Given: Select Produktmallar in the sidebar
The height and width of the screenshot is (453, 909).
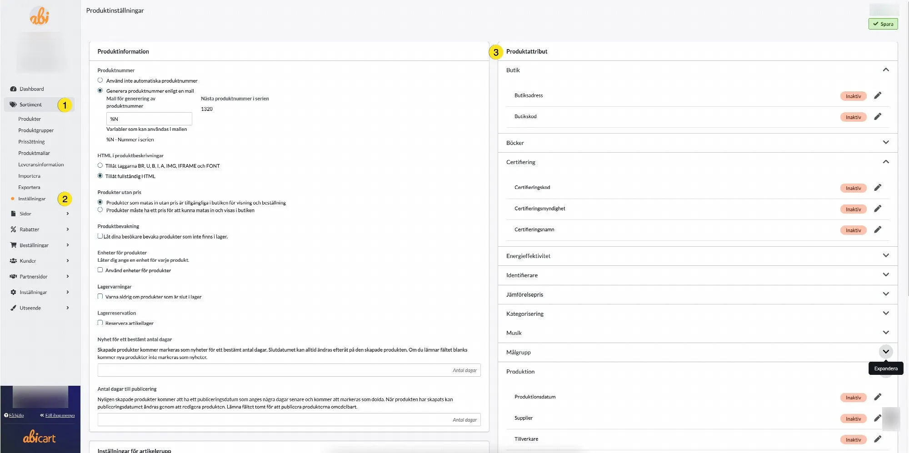Looking at the screenshot, I should (x=34, y=153).
